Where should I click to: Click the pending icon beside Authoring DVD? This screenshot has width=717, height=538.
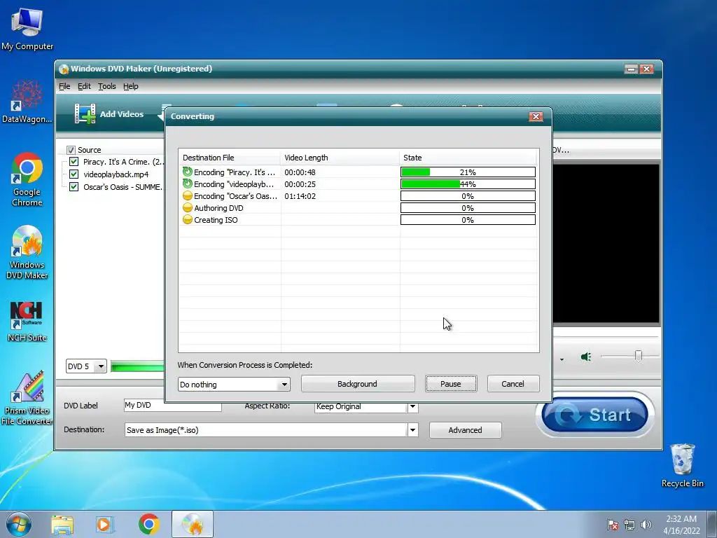[x=187, y=207]
